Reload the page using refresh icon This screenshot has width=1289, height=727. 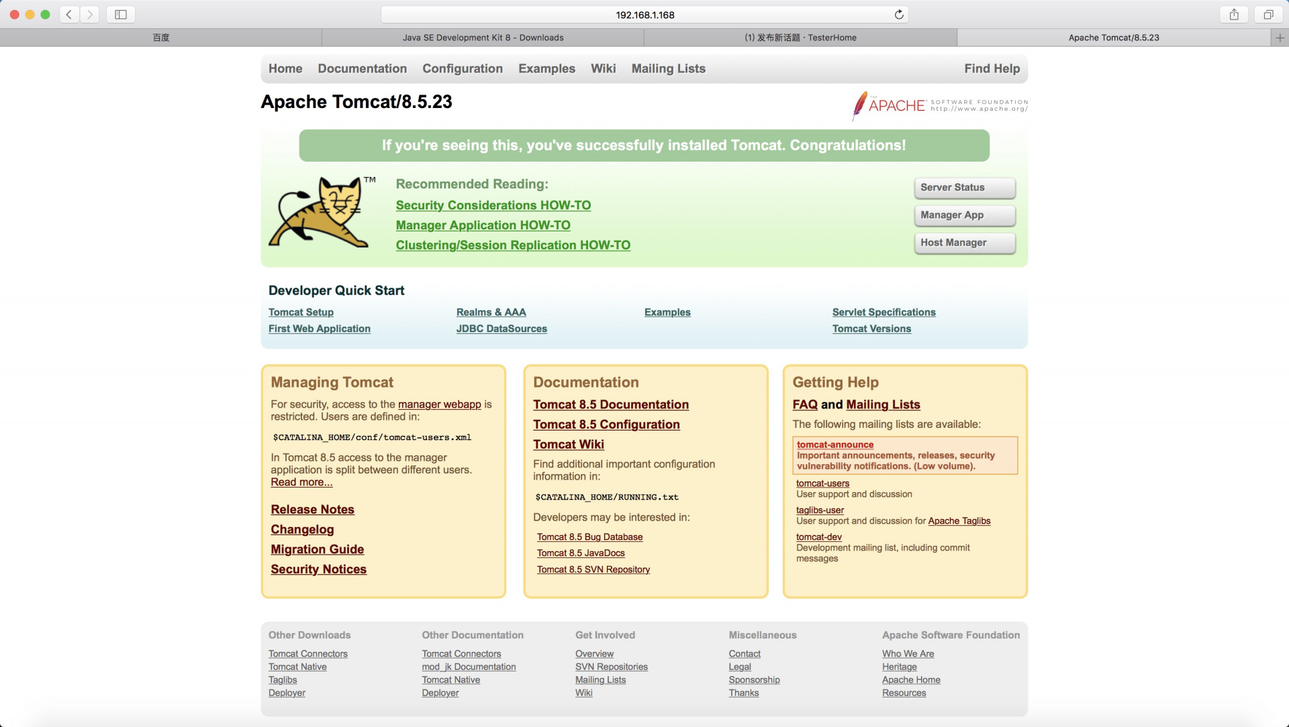click(899, 14)
